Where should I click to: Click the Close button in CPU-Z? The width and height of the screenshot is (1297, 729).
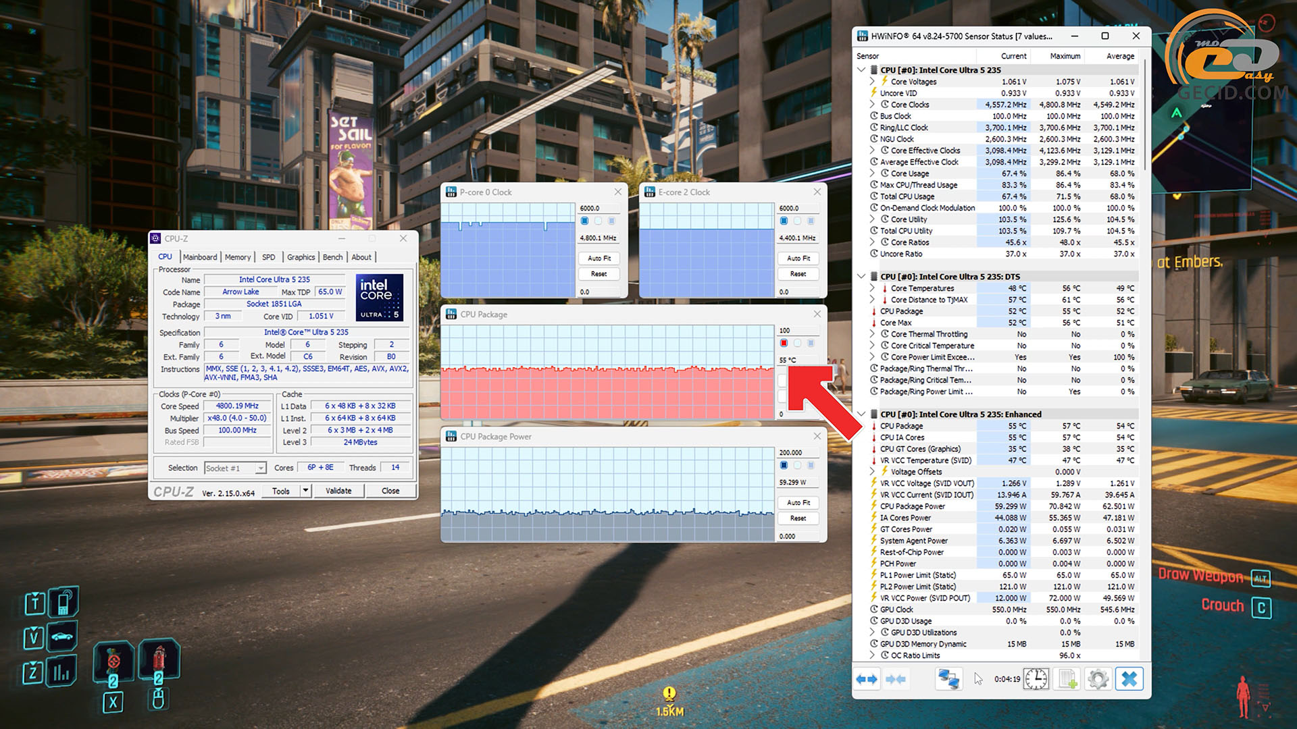point(390,491)
